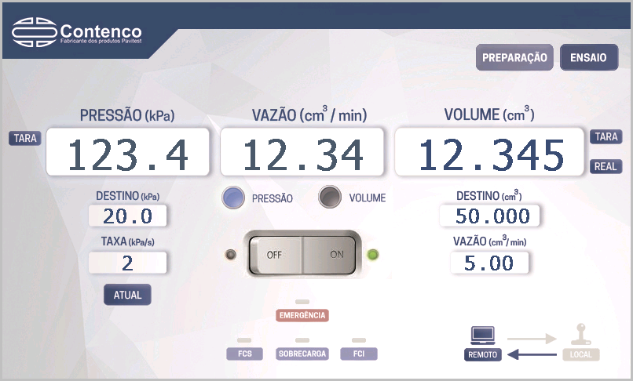Click the green indicator light beside ON
Image resolution: width=633 pixels, height=381 pixels.
373,255
